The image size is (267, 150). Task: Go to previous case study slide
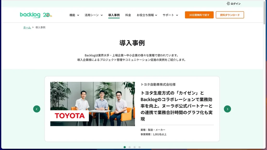click(x=37, y=109)
